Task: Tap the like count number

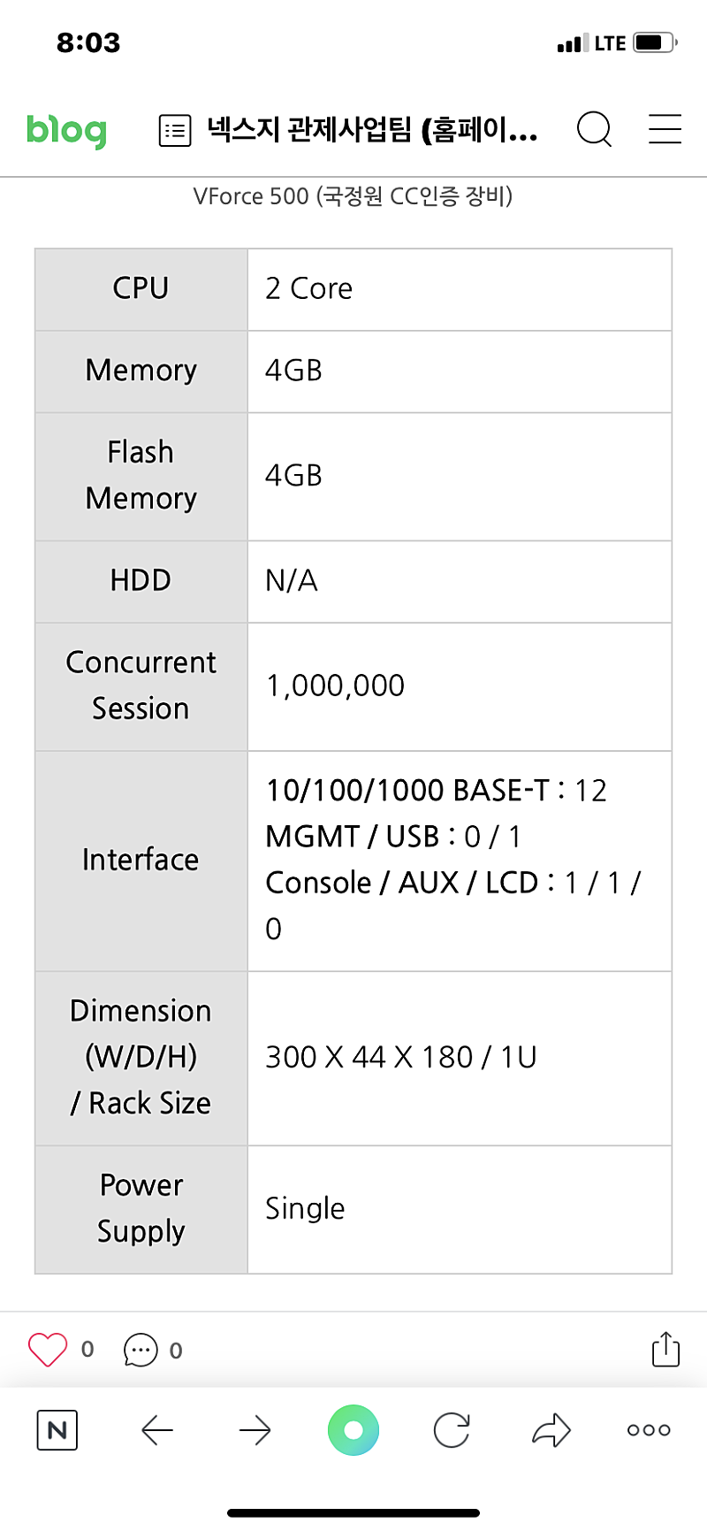Action: pos(87,1350)
